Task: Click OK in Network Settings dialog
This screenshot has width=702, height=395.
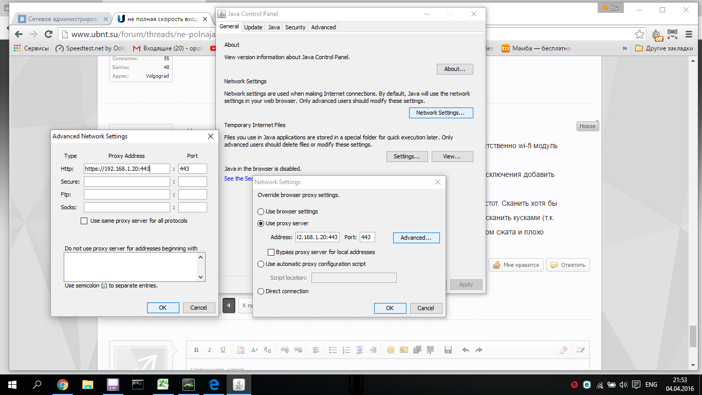Action: click(x=390, y=308)
